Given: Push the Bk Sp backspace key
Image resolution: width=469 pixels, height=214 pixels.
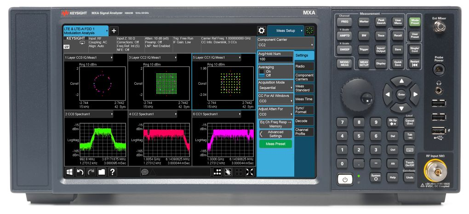Looking at the screenshot, I should coord(392,122).
